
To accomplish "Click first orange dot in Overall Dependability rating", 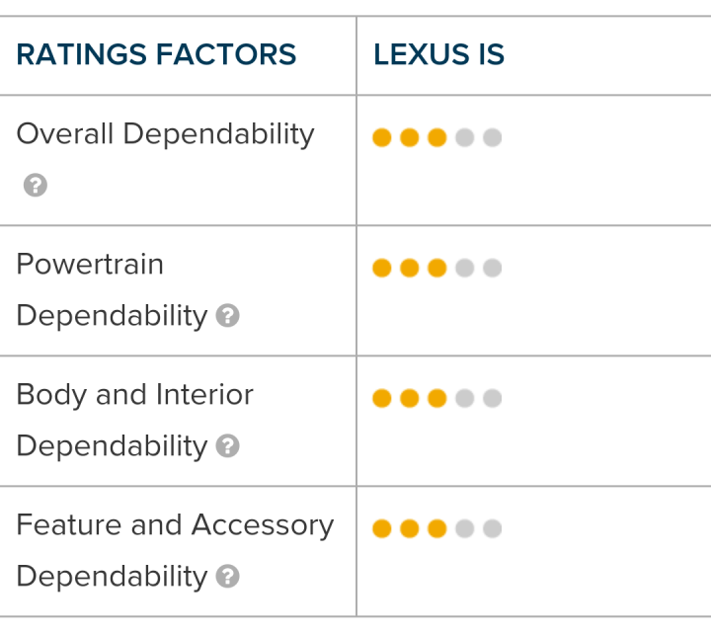I will pyautogui.click(x=382, y=137).
